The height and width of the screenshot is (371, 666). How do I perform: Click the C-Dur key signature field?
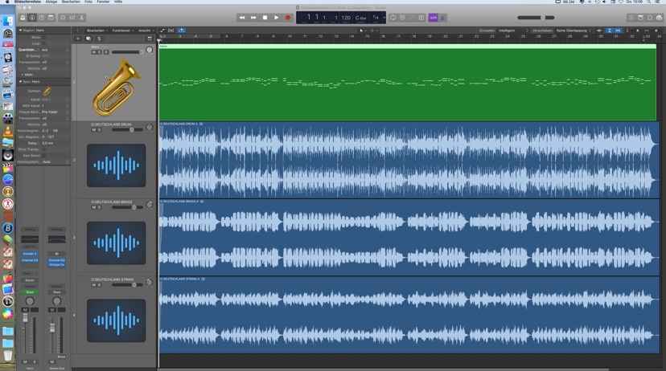point(360,18)
